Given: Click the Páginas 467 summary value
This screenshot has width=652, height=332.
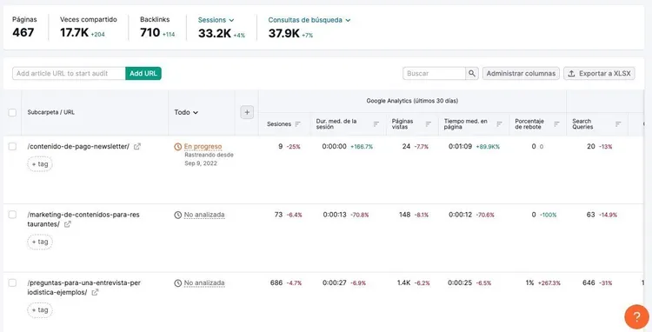Looking at the screenshot, I should (x=23, y=32).
